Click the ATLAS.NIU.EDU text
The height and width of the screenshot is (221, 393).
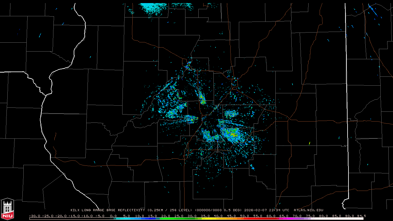click(309, 210)
